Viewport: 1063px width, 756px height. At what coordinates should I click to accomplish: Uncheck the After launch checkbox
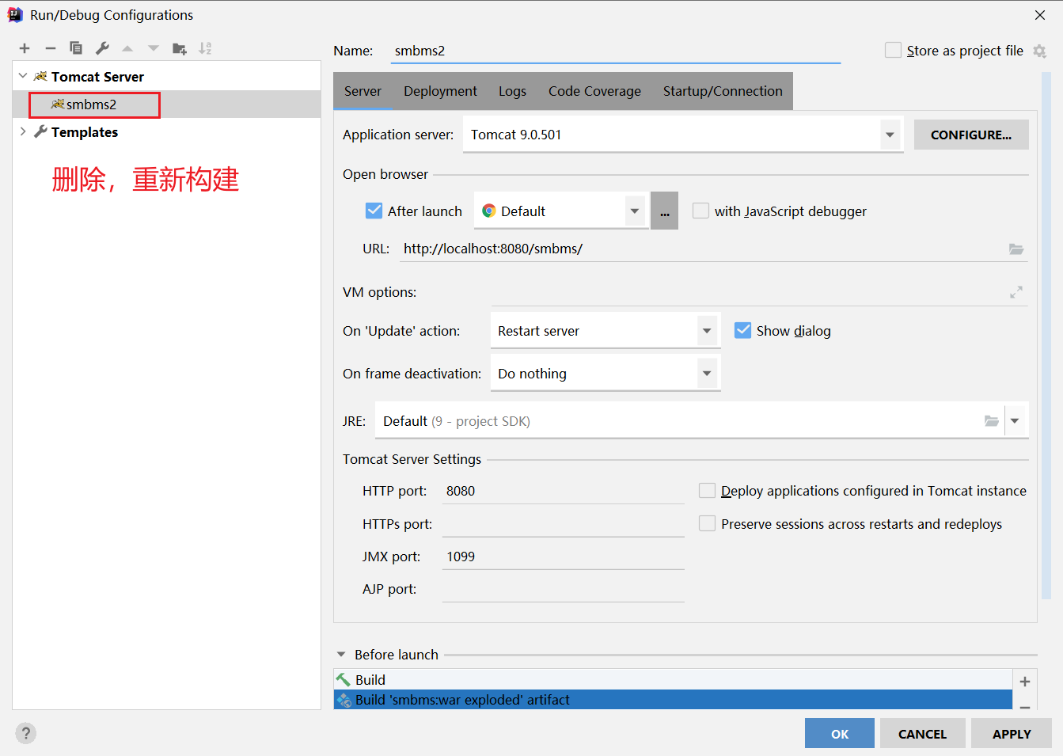coord(374,211)
